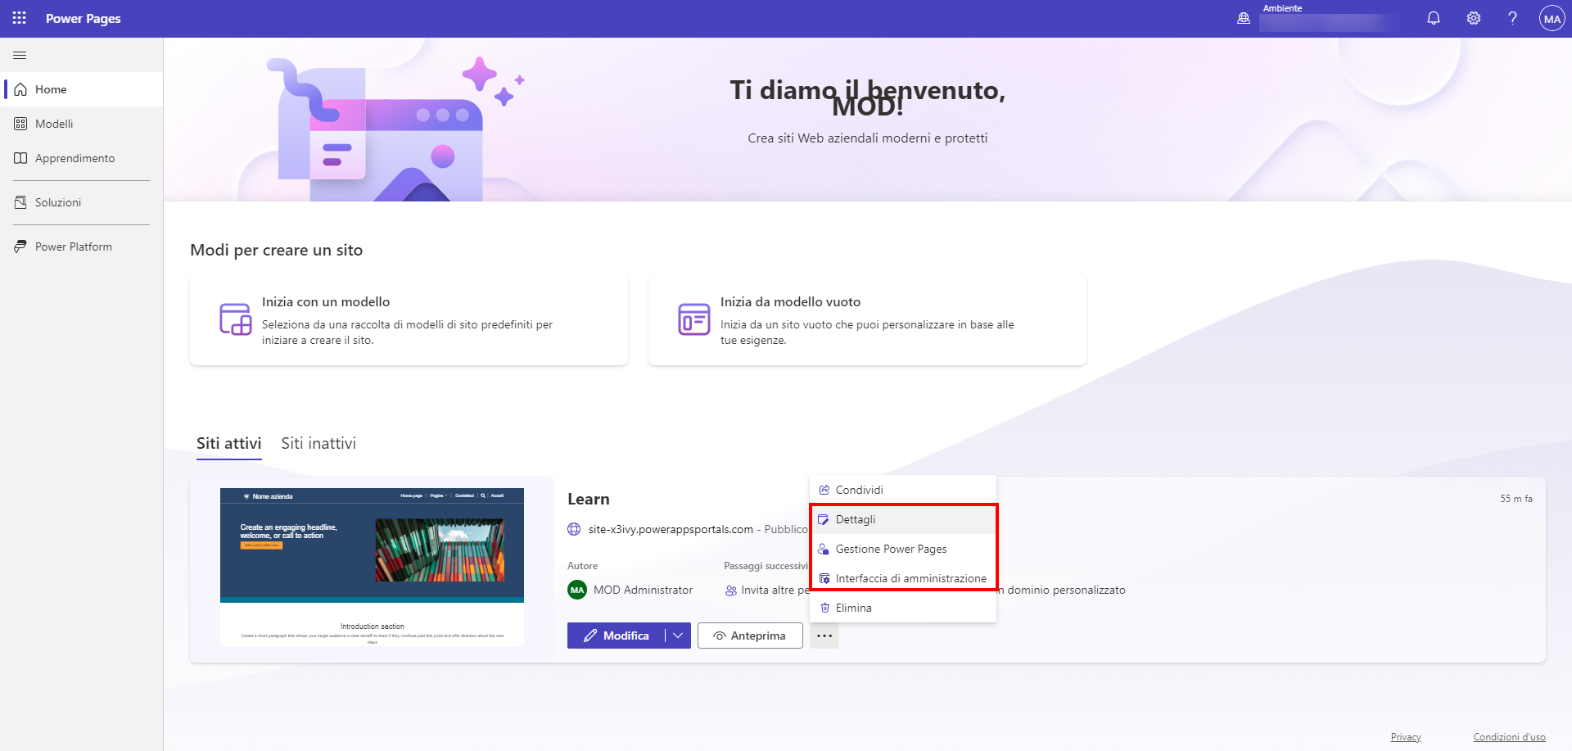
Task: Choose the Inizia da modello vuoto card
Action: (867, 320)
